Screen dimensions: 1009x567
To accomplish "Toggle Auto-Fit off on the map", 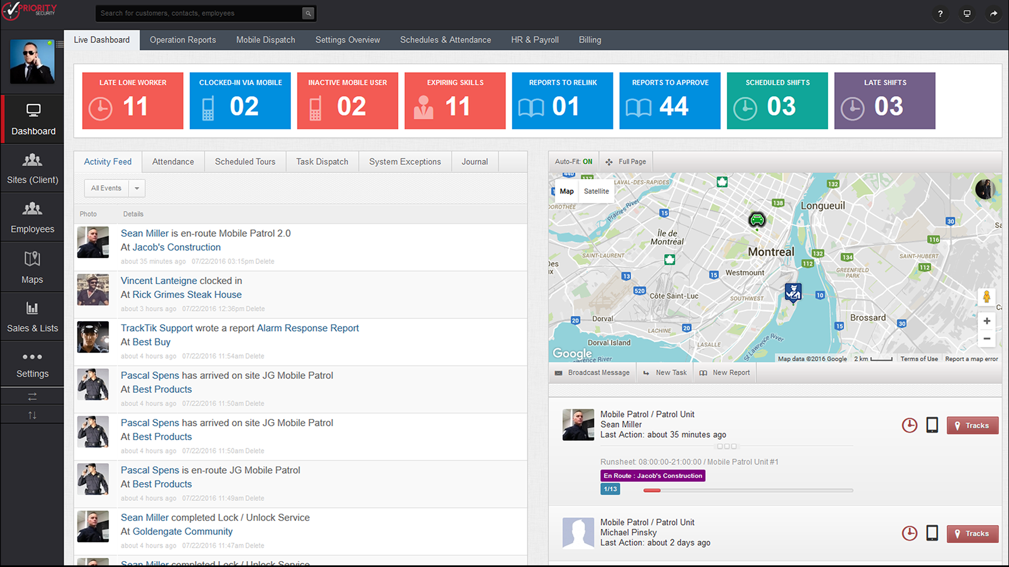I will coord(573,162).
